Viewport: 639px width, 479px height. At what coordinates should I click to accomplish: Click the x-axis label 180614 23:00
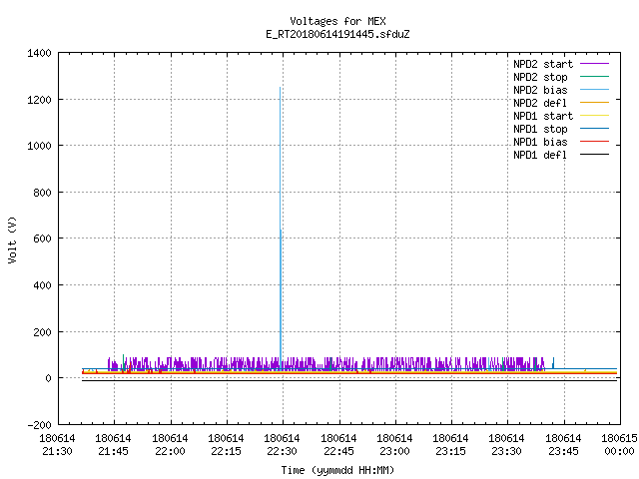tap(394, 445)
